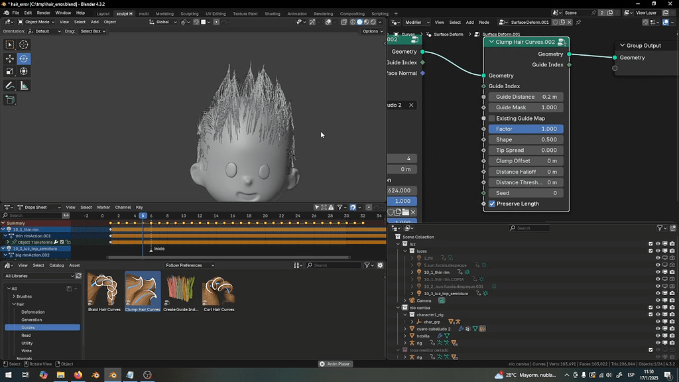Click the outliner search field

coord(529,228)
